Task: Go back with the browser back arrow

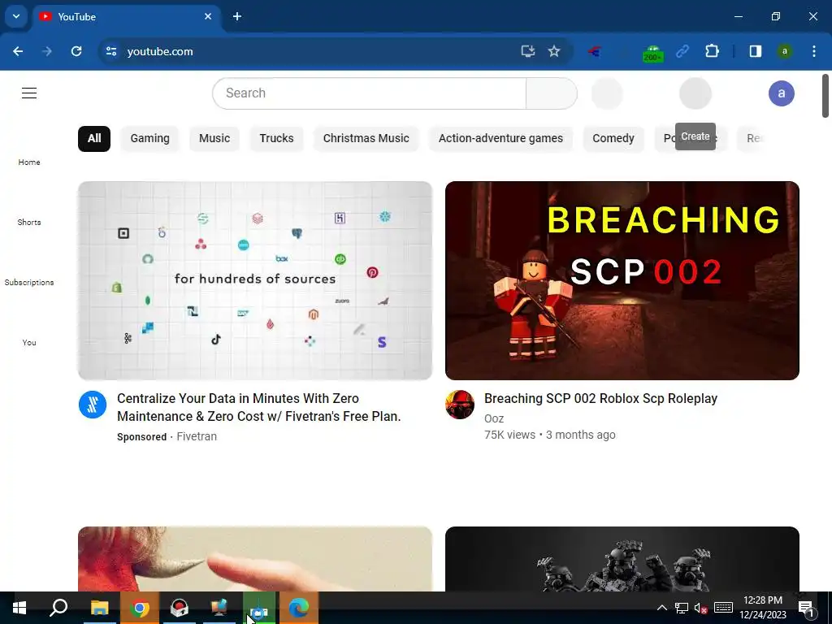Action: (18, 51)
